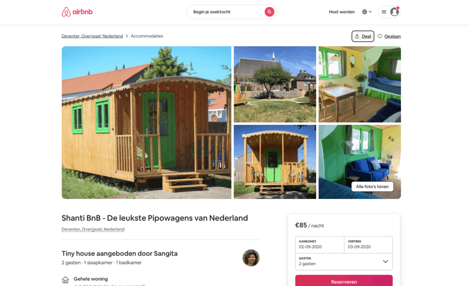
Task: Open the Vertrek date field
Action: pyautogui.click(x=369, y=244)
